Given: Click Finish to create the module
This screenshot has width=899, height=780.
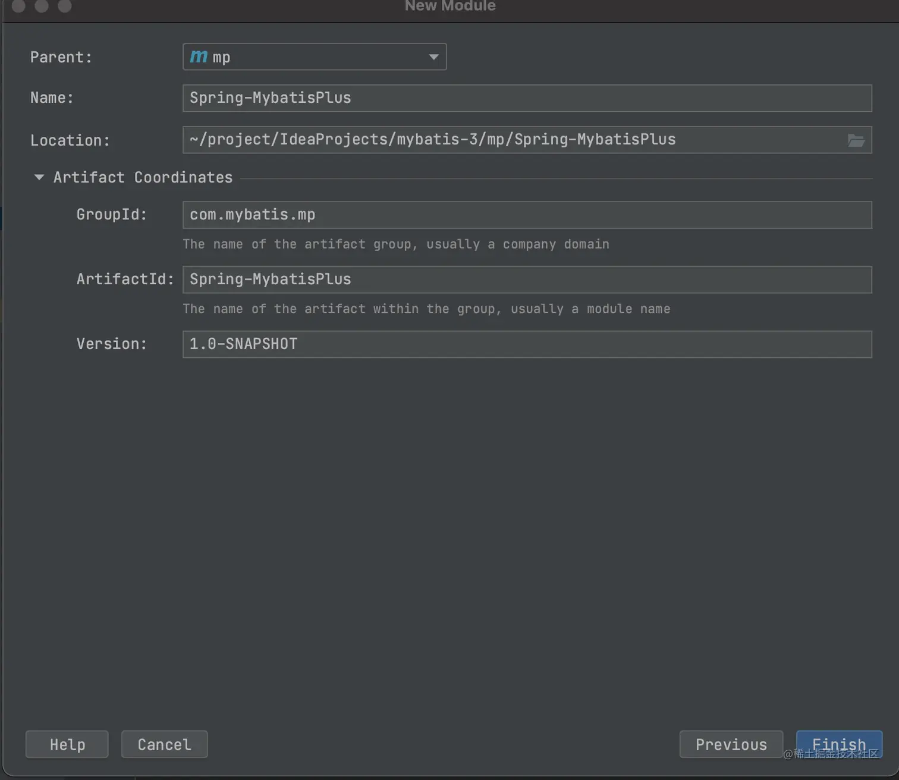Looking at the screenshot, I should (838, 744).
